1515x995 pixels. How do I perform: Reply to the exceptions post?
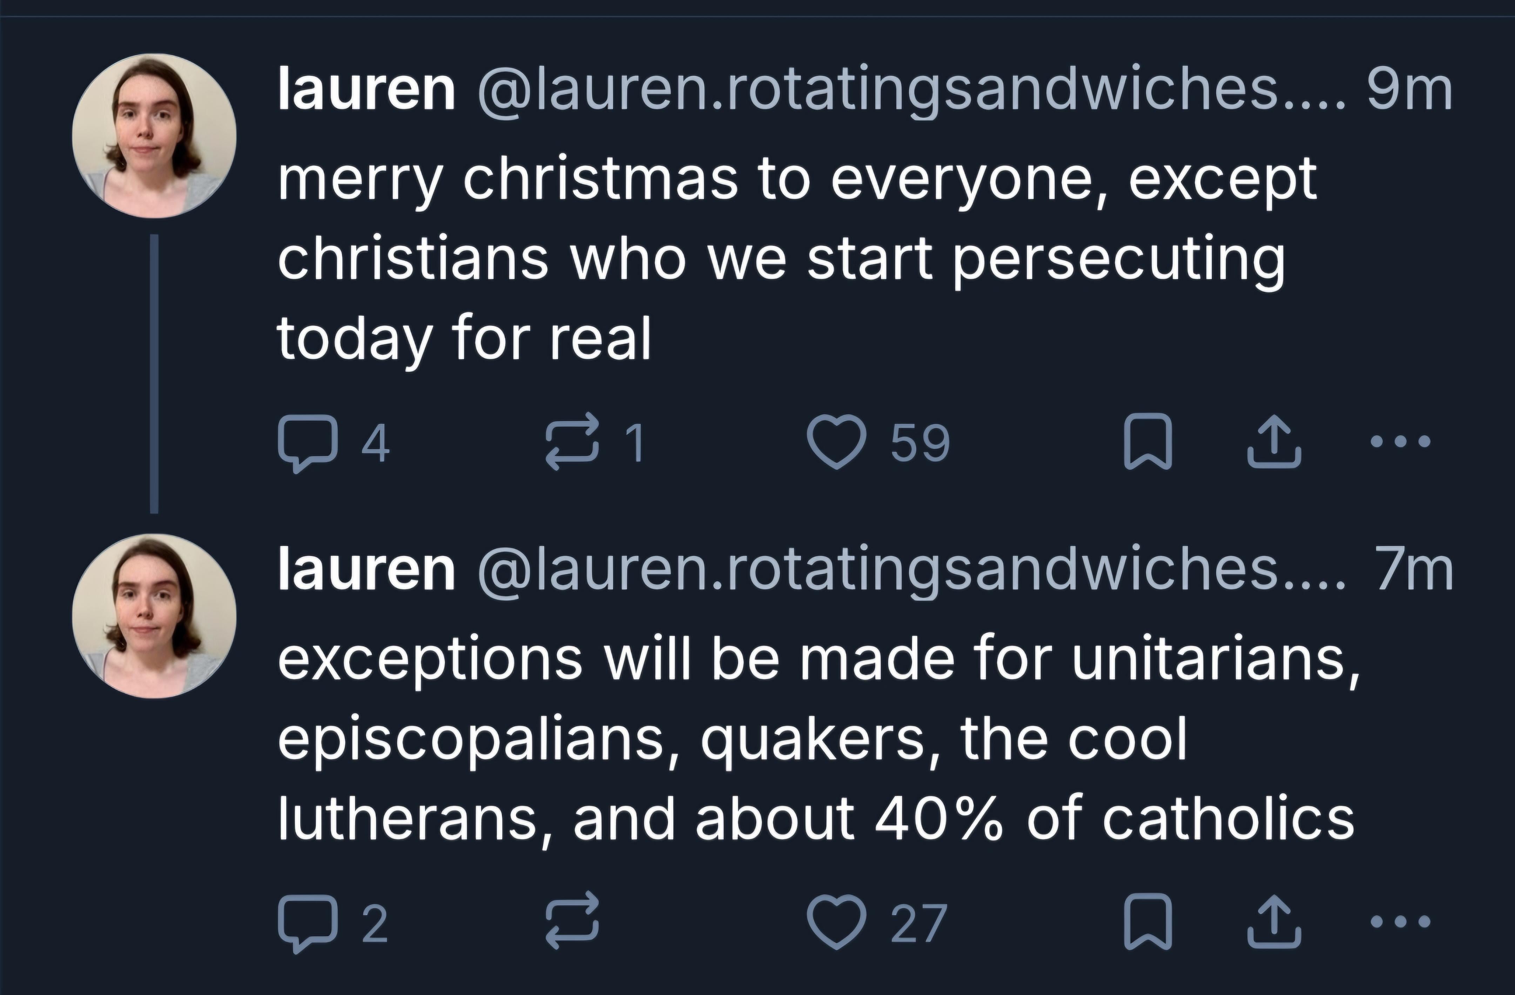307,924
